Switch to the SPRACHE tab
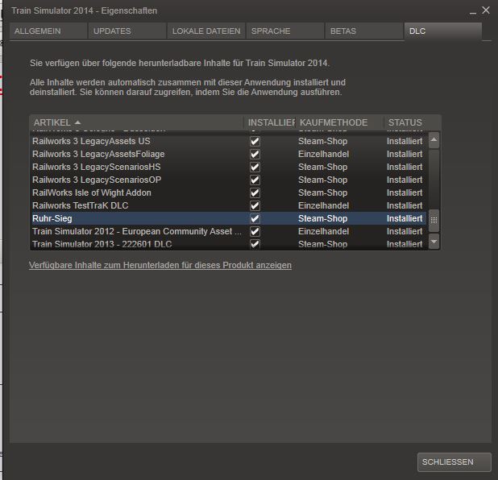This screenshot has height=480, width=498. 285,31
